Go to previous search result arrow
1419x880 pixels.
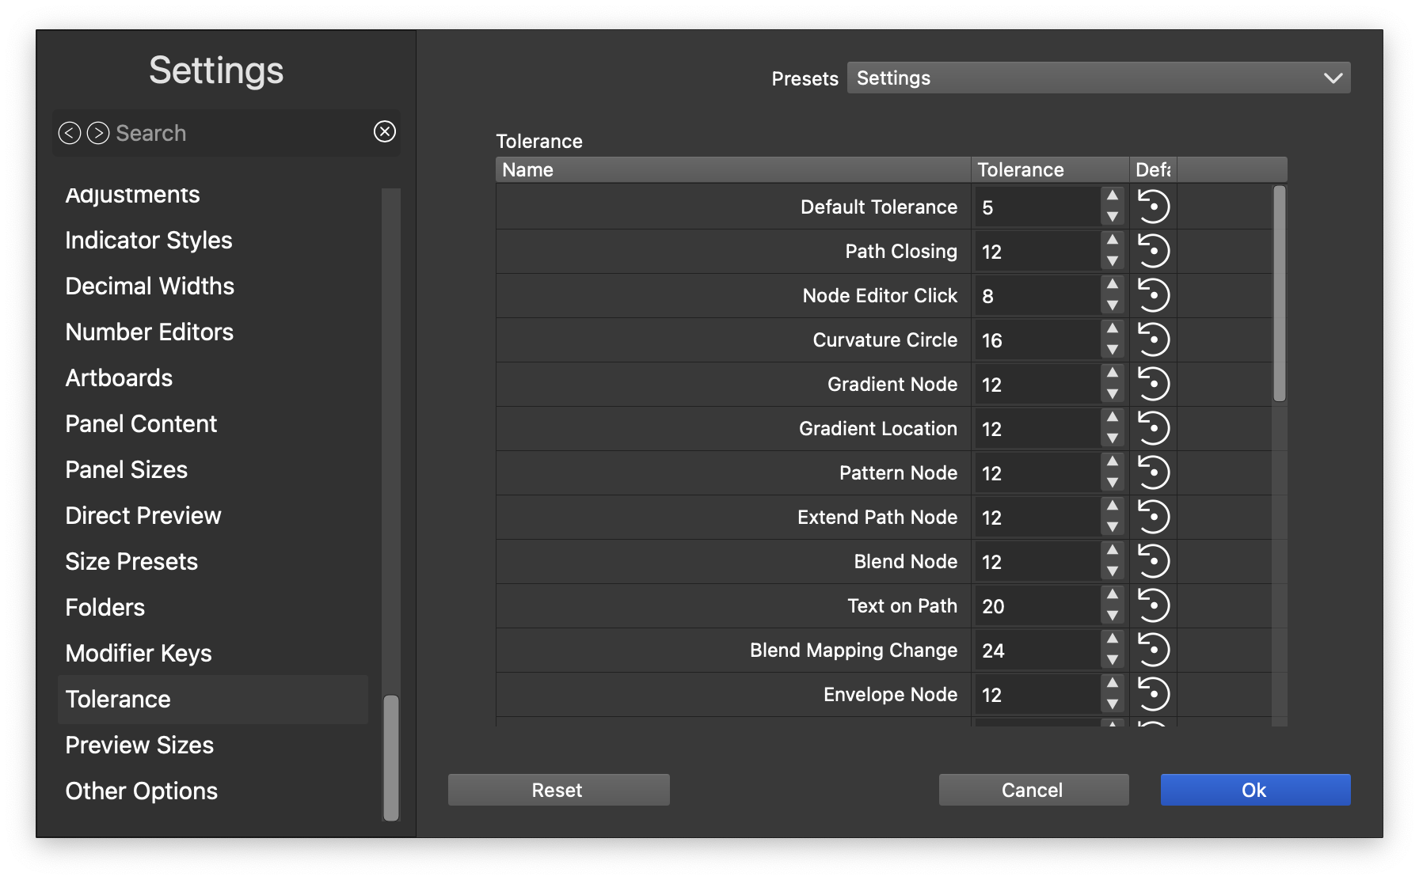(70, 133)
